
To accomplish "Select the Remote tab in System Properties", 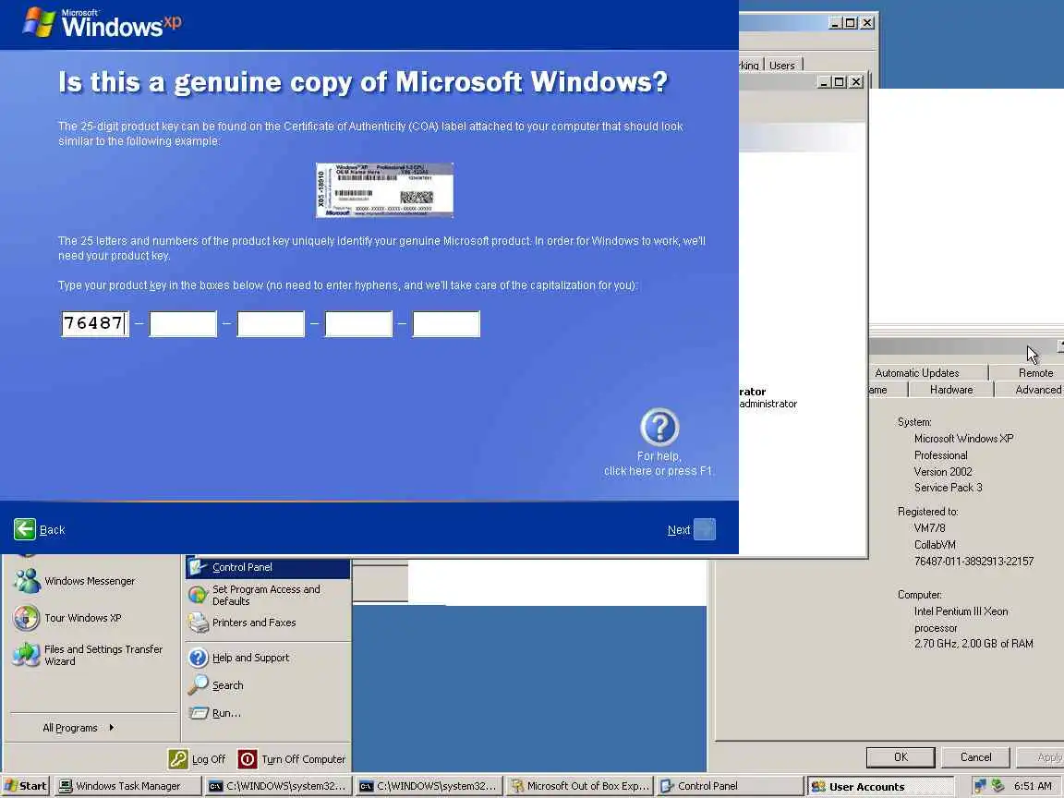I will tap(1027, 372).
